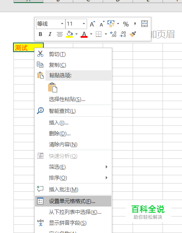The width and height of the screenshot is (182, 233).
Task: Click the format painter brush
Action: point(133,34)
